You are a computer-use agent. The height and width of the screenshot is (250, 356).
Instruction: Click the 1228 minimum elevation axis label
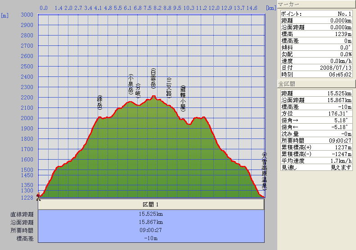point(27,198)
